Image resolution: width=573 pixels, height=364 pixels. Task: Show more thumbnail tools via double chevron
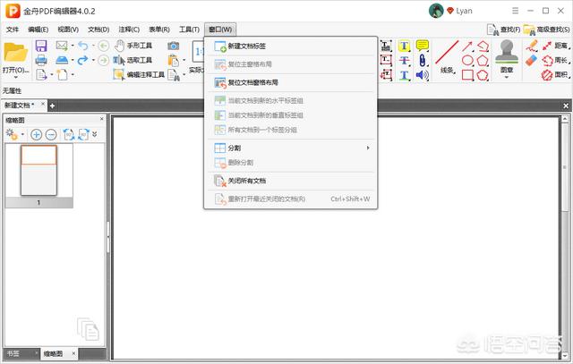tap(95, 134)
